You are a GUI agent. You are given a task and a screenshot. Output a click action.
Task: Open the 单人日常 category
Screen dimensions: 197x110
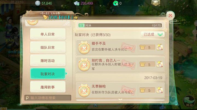tap(48, 34)
